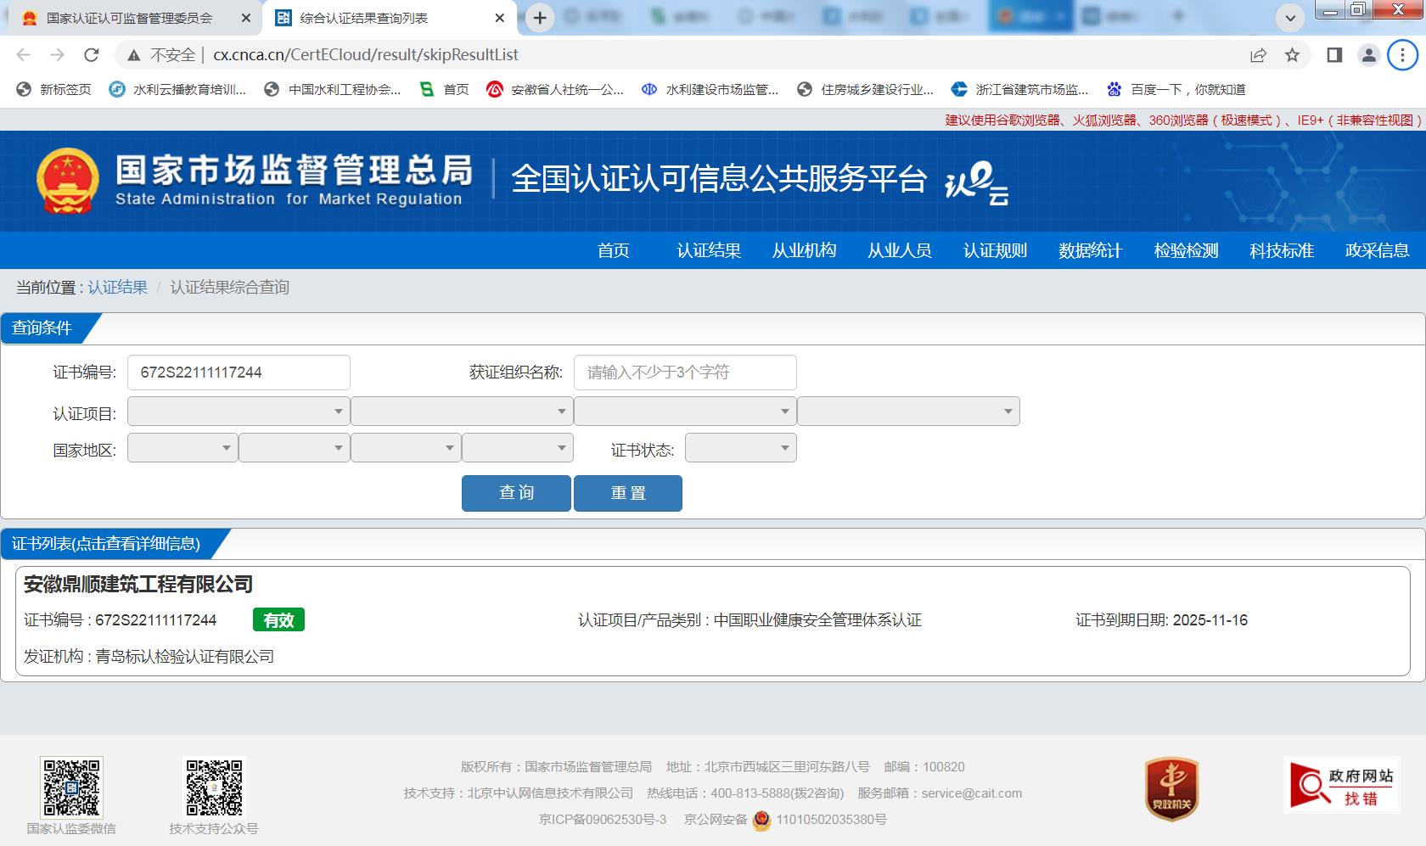Click the national emblem logo in header
This screenshot has height=846, width=1426.
click(67, 180)
